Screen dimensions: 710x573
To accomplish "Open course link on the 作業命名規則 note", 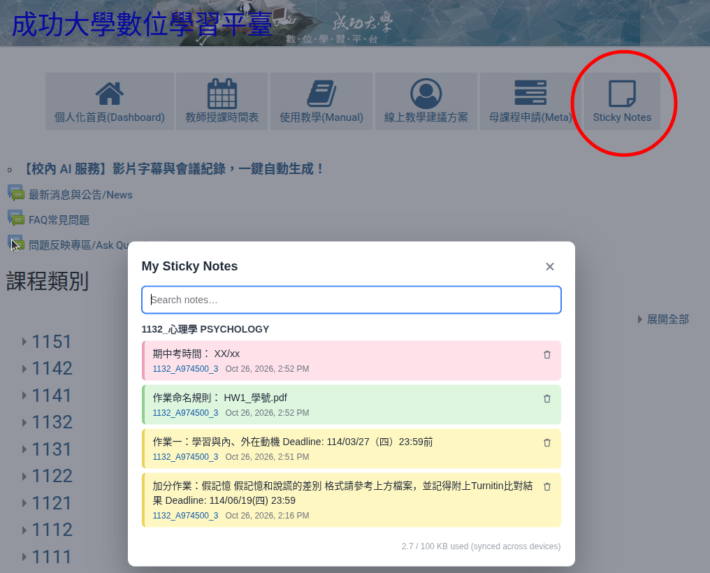I will [185, 413].
